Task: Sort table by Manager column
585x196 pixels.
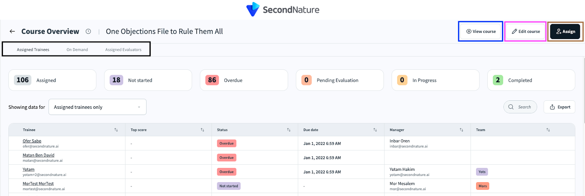Action: click(461, 130)
